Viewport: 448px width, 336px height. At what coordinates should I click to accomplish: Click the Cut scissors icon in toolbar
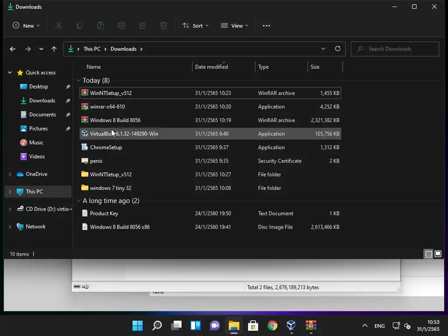(58, 26)
